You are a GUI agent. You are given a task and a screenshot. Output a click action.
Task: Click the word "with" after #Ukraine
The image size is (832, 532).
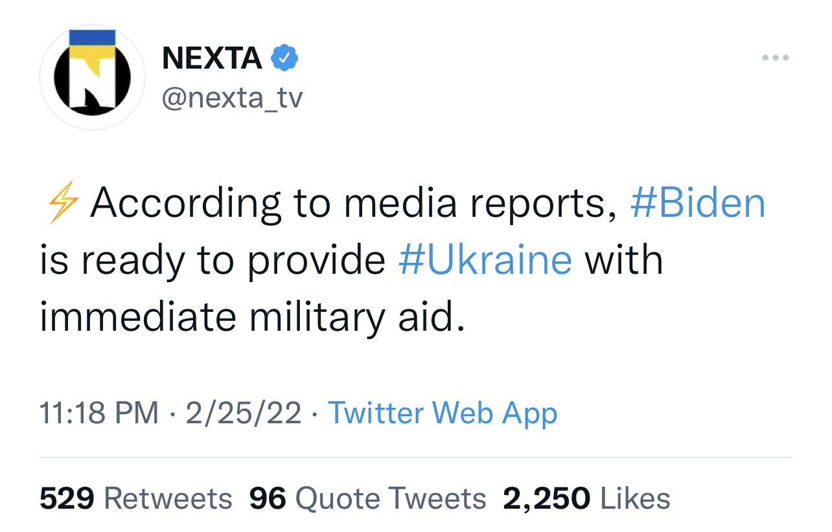click(624, 260)
